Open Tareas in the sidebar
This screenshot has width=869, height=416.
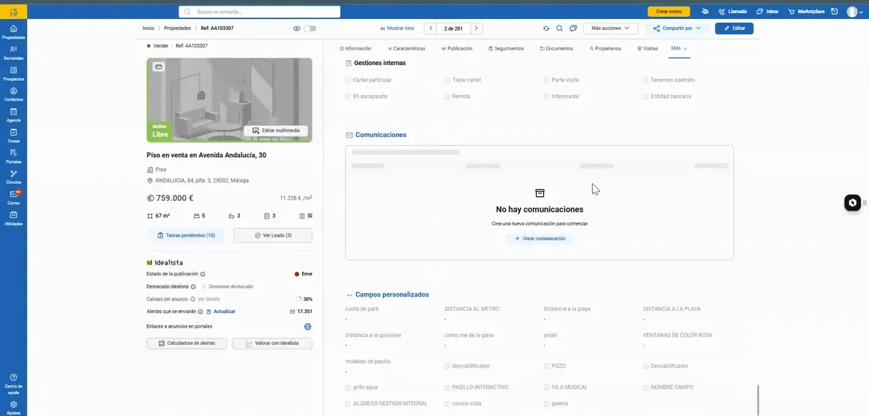(x=14, y=136)
